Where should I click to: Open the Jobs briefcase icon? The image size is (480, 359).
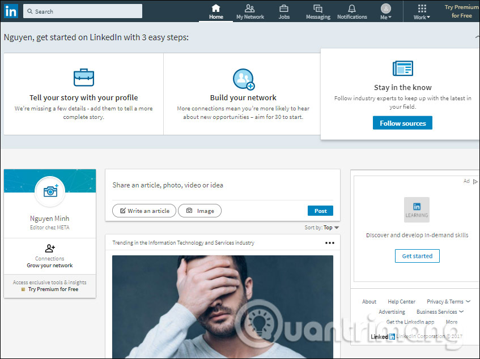click(284, 8)
